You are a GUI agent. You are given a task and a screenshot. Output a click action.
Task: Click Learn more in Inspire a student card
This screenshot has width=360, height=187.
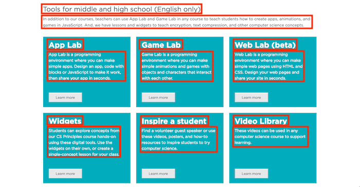[x=158, y=174]
